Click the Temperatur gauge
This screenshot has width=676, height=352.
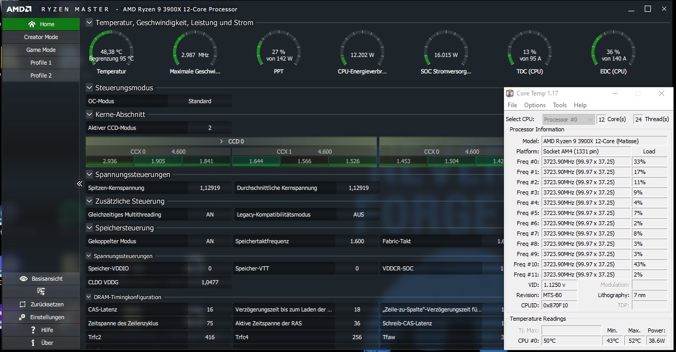coord(111,53)
